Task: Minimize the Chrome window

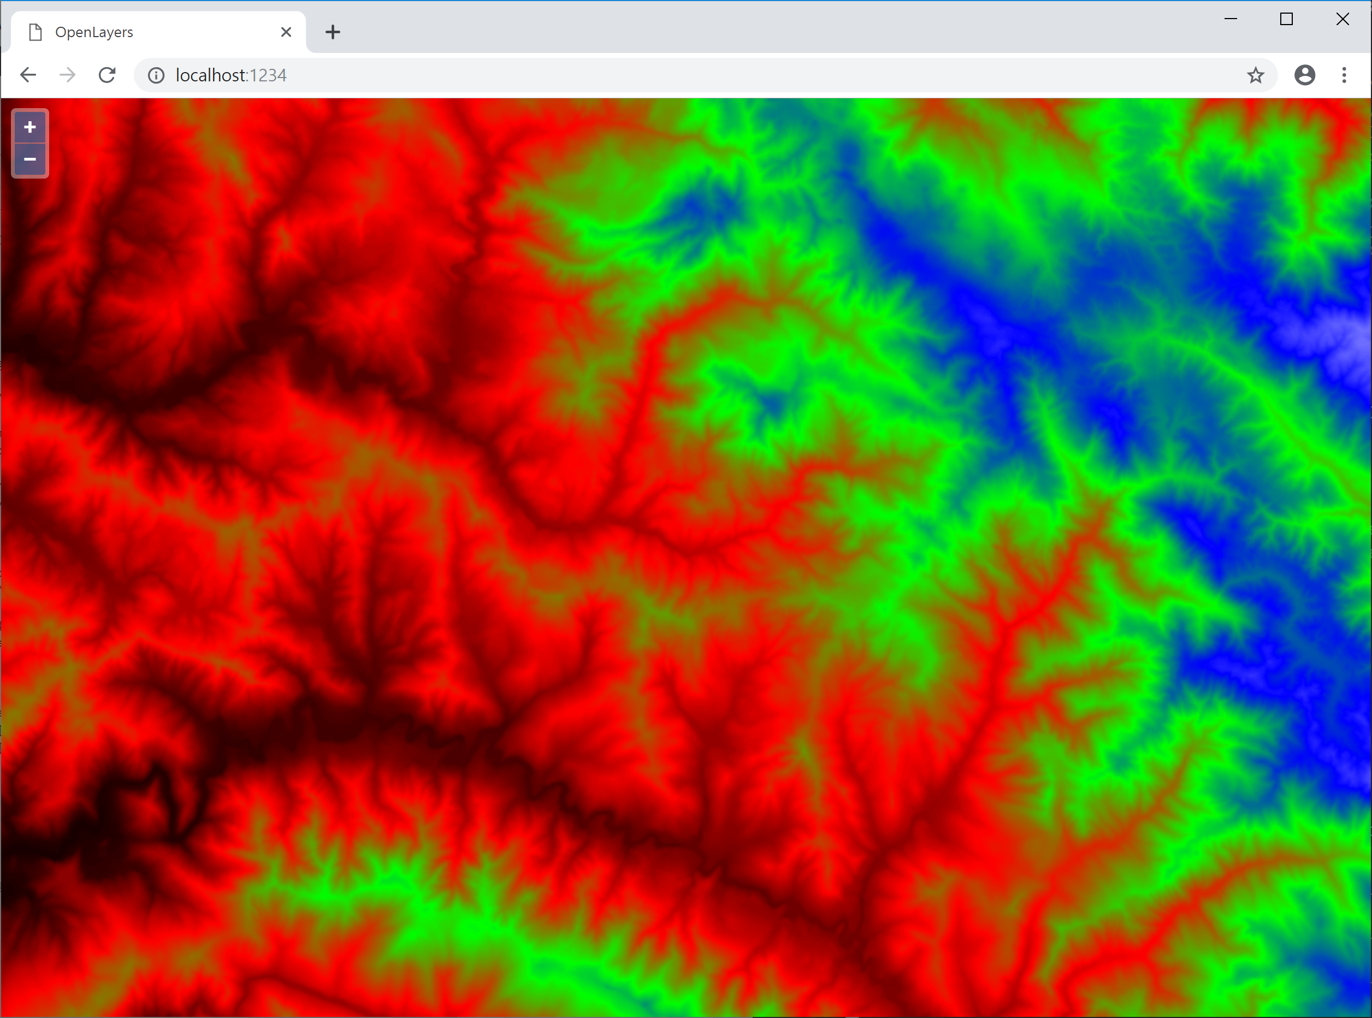Action: [x=1230, y=19]
